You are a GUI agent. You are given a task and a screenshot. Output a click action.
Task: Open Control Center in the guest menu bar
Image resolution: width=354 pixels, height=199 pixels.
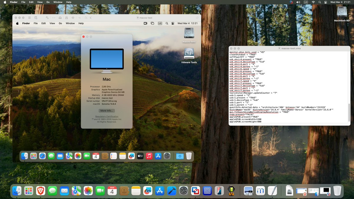click(173, 23)
